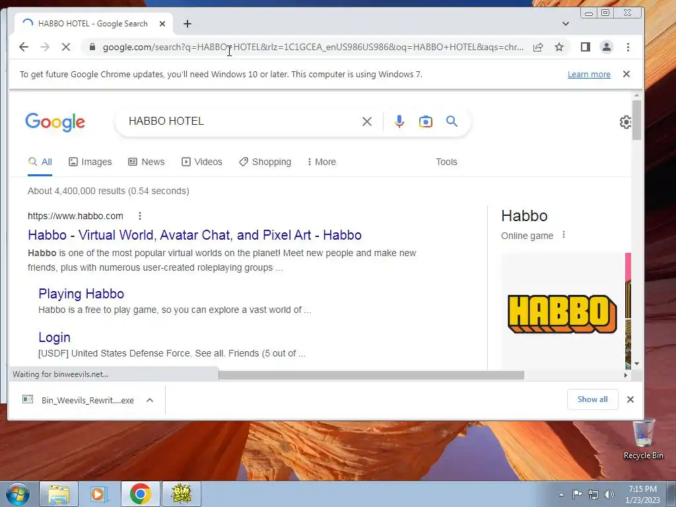The width and height of the screenshot is (676, 507).
Task: View site information padlock icon
Action: (x=92, y=47)
